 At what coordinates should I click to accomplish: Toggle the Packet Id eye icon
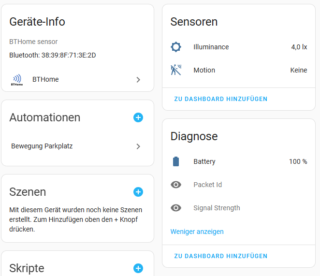point(176,185)
